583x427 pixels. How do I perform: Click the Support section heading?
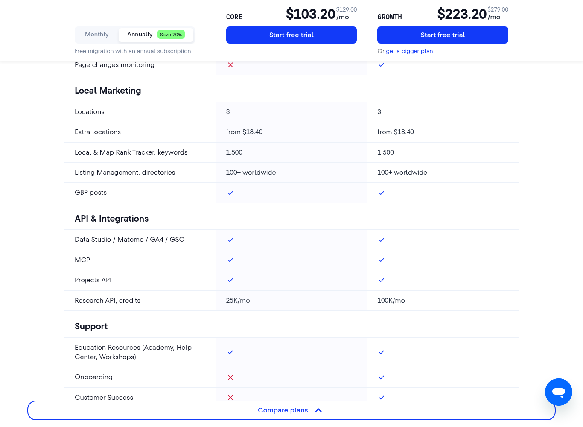pyautogui.click(x=91, y=326)
